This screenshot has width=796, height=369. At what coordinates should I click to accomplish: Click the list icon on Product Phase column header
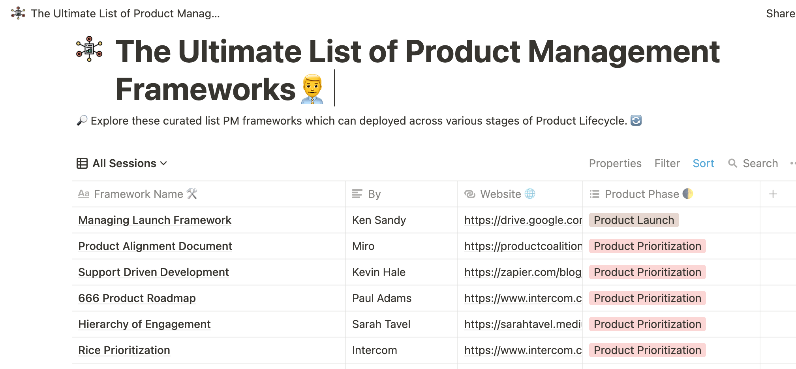click(594, 194)
